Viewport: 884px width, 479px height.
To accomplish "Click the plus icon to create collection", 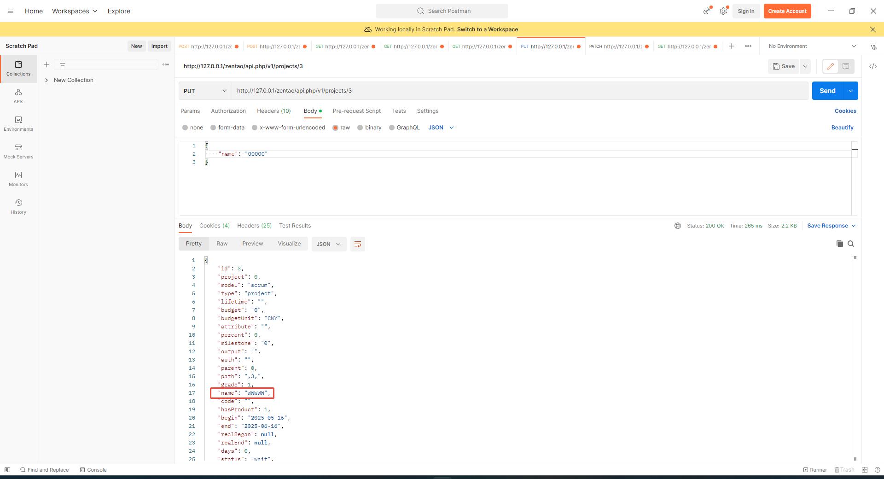I will coord(47,64).
